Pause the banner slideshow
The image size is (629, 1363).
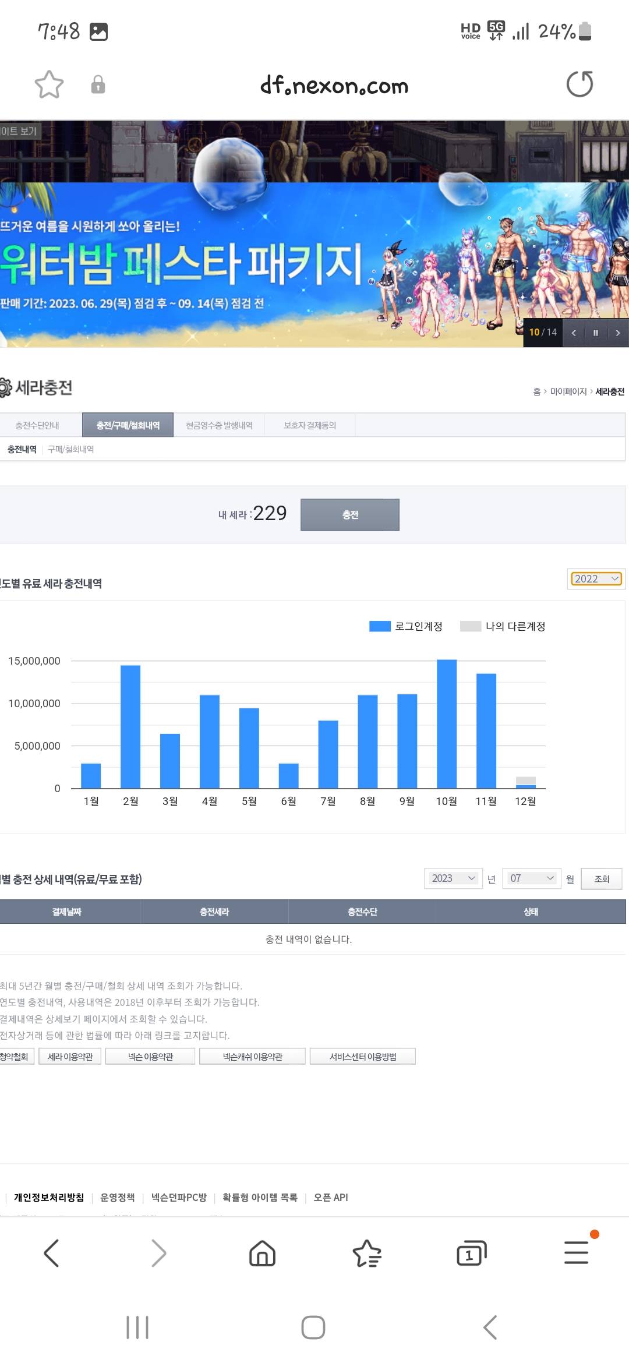596,333
